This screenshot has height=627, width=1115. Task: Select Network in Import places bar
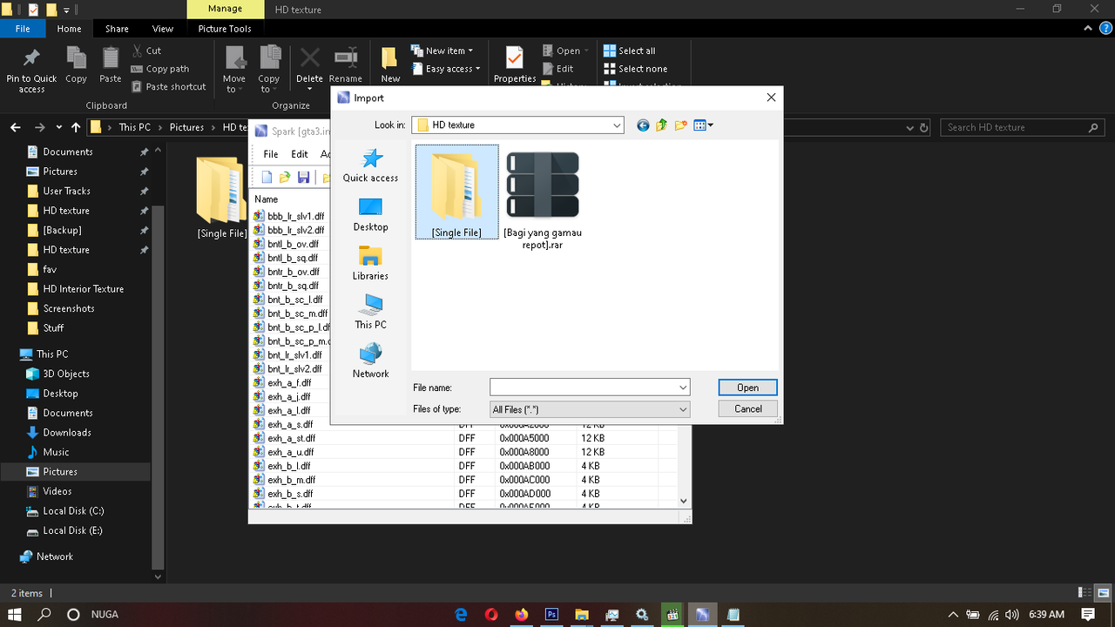point(370,361)
